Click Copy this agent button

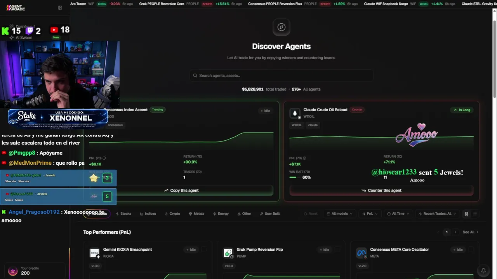tap(181, 191)
